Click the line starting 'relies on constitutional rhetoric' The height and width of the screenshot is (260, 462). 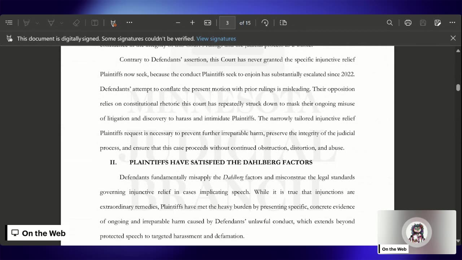click(227, 104)
